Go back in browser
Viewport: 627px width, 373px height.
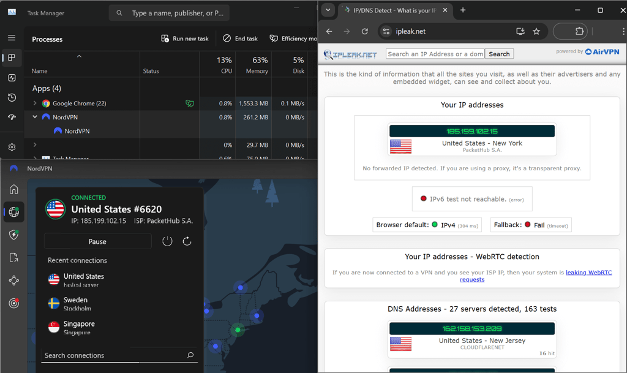tap(329, 31)
